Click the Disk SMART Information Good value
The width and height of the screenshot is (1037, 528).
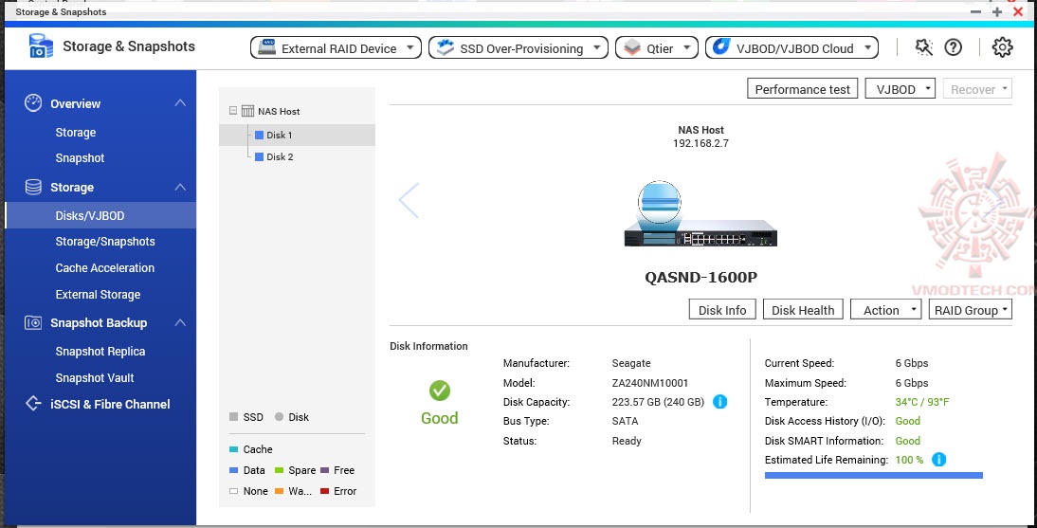[x=907, y=441]
